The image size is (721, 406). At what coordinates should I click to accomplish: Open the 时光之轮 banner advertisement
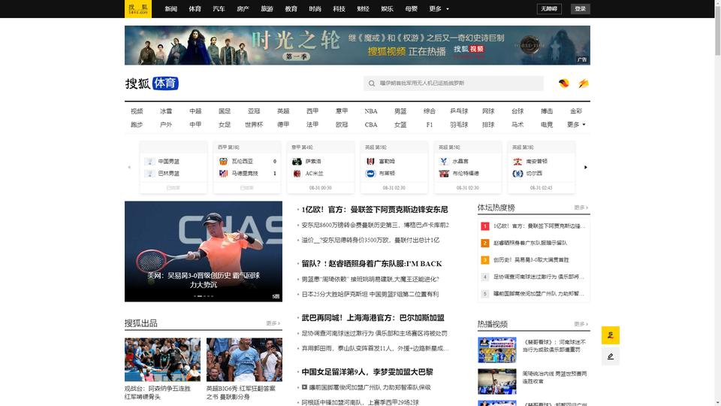[x=357, y=45]
